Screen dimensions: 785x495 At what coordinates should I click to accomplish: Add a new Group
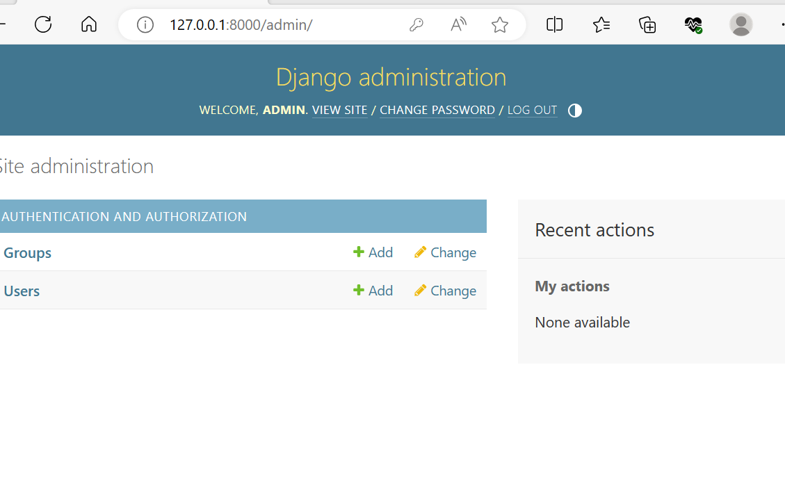click(373, 252)
